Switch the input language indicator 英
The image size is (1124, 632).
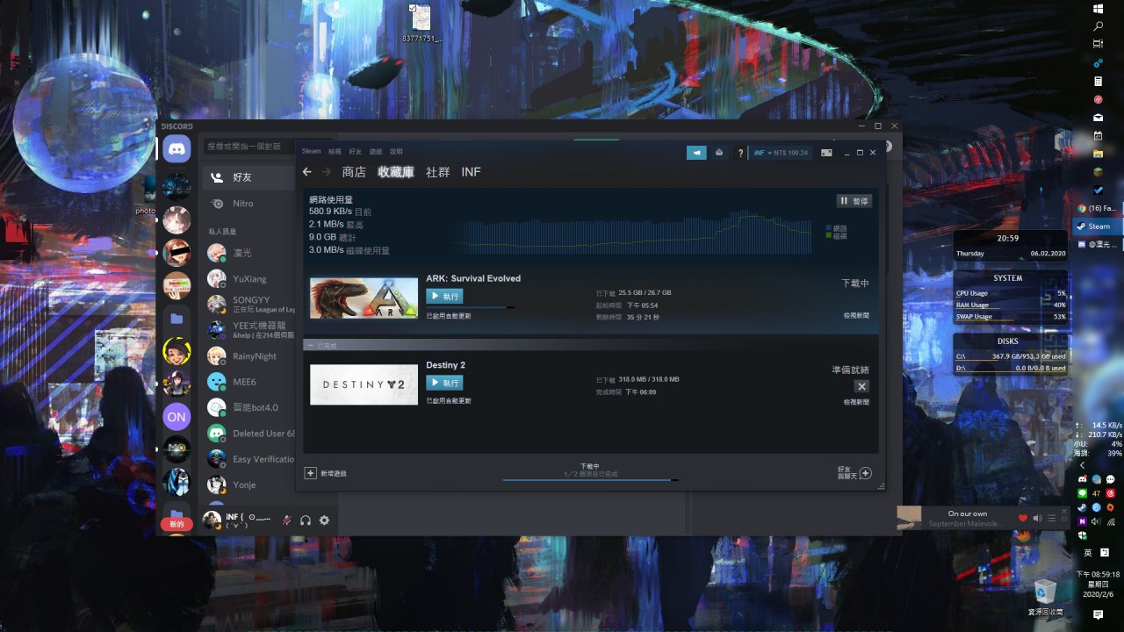pyautogui.click(x=1088, y=553)
